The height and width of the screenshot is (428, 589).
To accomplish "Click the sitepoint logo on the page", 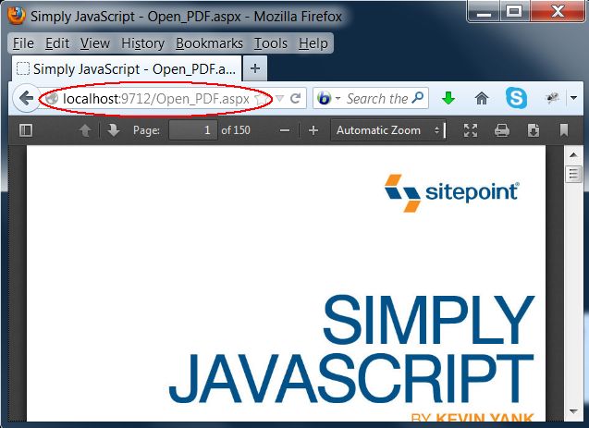I will click(452, 192).
